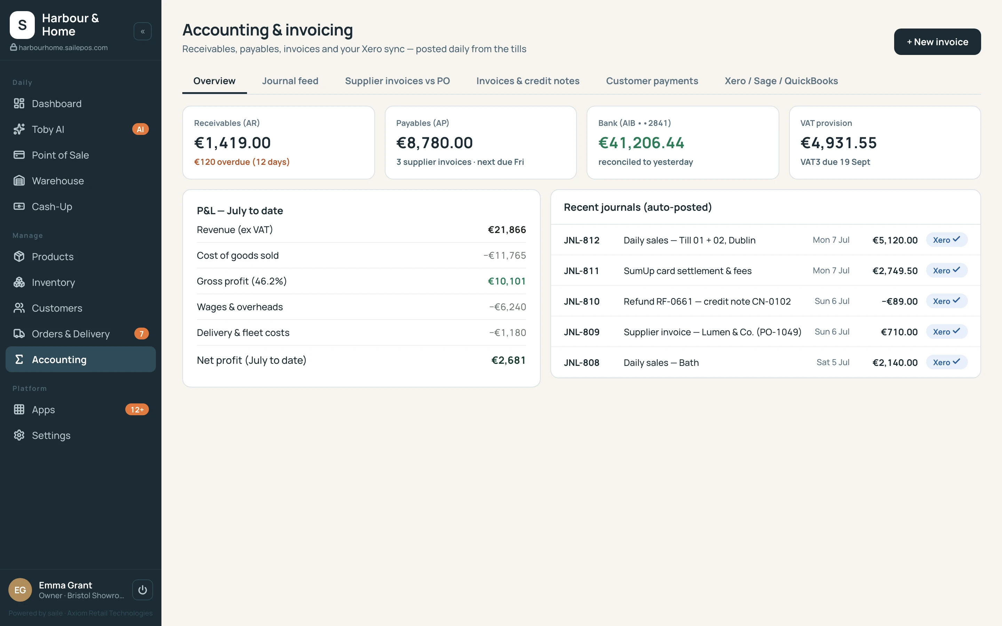Open the Payables (AP) card
The width and height of the screenshot is (1002, 626).
[481, 143]
